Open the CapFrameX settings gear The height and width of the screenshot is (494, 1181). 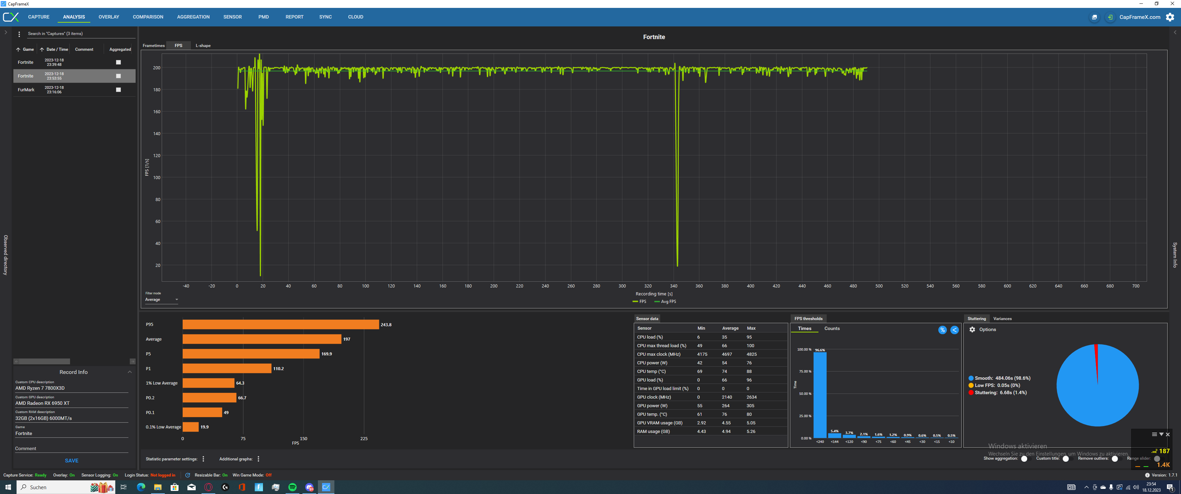point(1170,17)
